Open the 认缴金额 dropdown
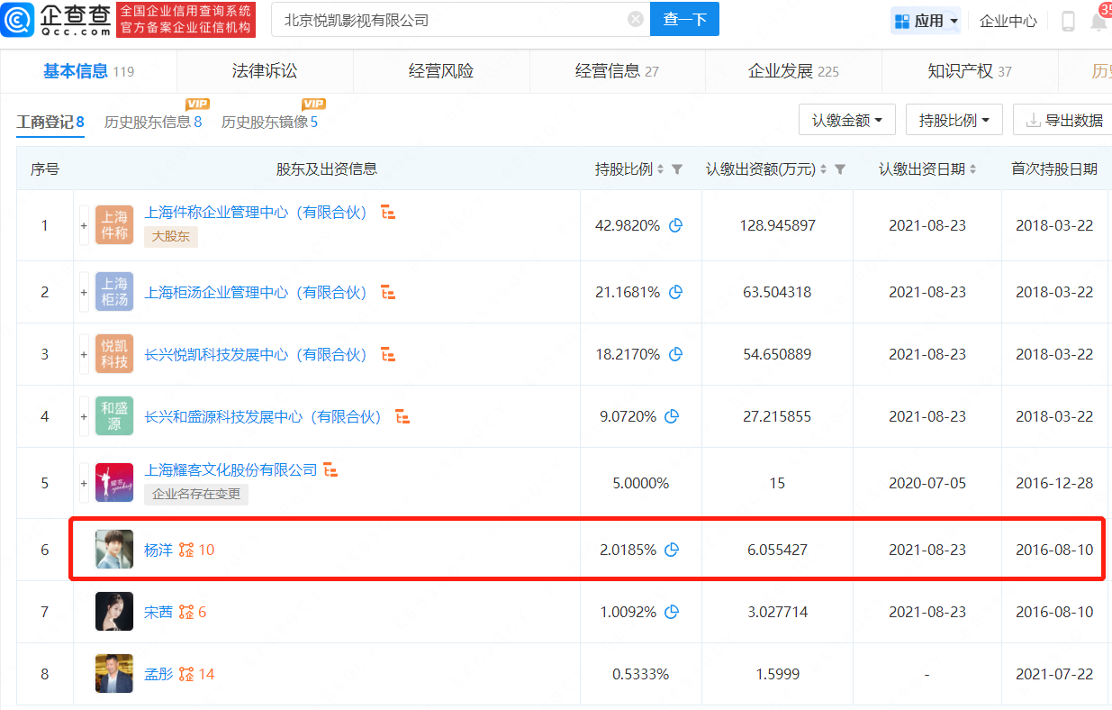 coord(847,120)
